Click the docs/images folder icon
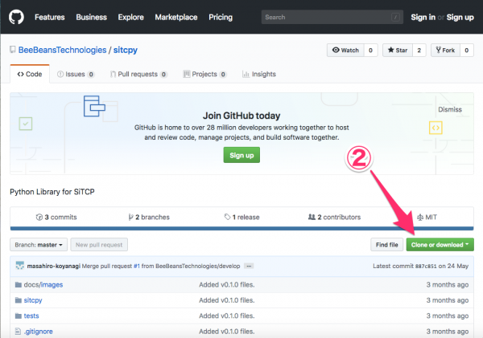This screenshot has height=338, width=483. pos(18,283)
